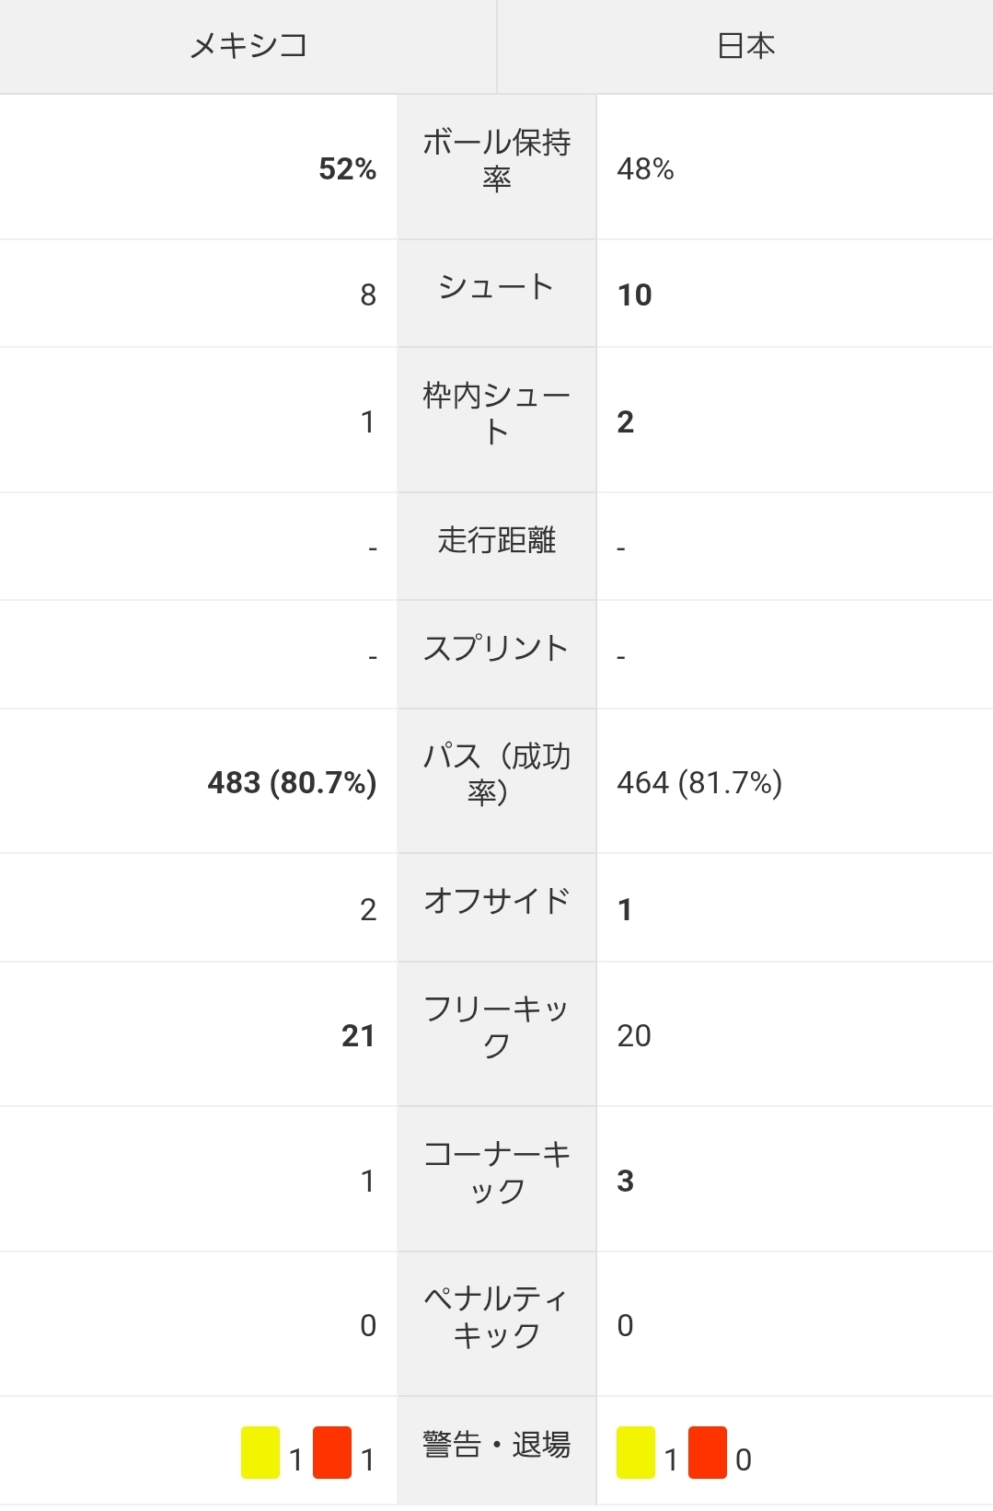The height and width of the screenshot is (1511, 993).
Task: Tap the スプリント stat label
Action: 497,649
